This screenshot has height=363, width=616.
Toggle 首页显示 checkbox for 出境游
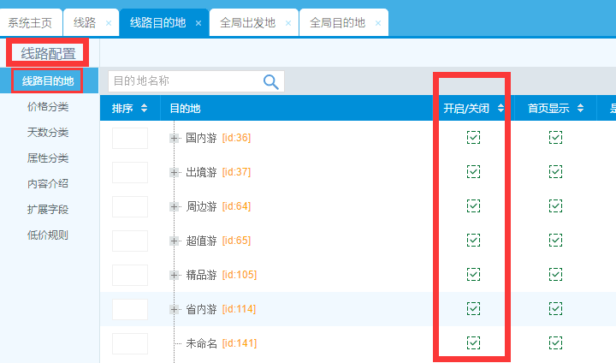tap(555, 172)
